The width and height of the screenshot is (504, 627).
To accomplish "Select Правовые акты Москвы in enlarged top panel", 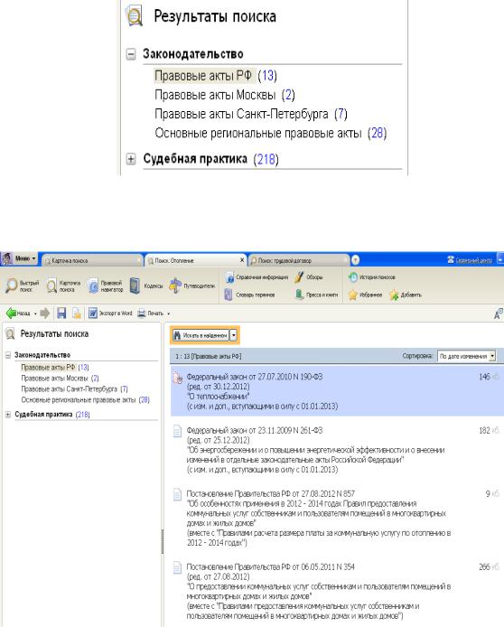I will pyautogui.click(x=225, y=95).
